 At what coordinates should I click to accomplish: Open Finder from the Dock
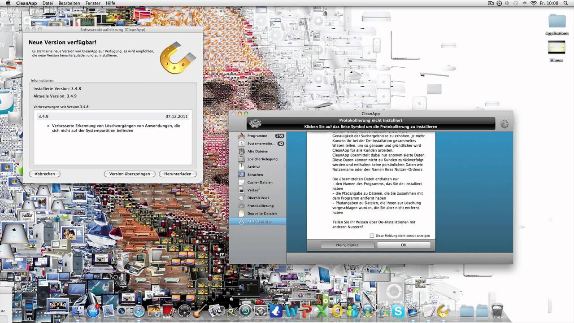point(78,310)
